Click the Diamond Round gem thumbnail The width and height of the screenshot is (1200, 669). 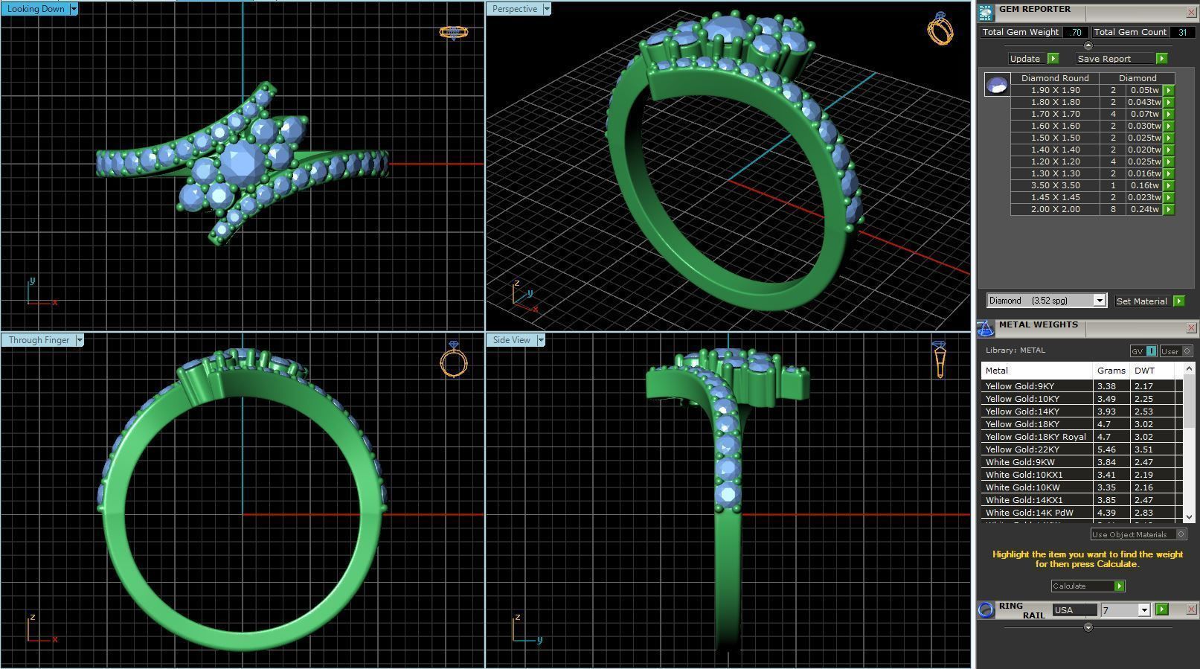pyautogui.click(x=997, y=84)
